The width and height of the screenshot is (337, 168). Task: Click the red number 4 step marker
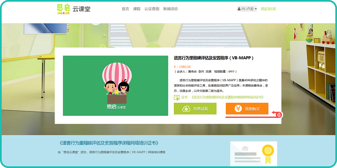coord(279,115)
